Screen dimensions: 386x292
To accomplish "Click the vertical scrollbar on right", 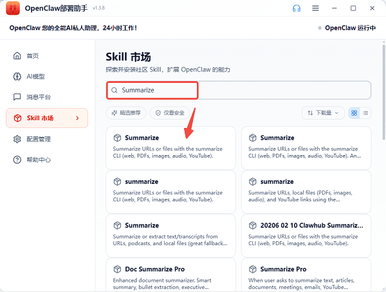I will point(383,93).
